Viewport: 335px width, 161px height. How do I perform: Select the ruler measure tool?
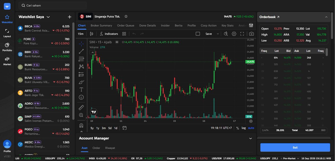coord(81,107)
